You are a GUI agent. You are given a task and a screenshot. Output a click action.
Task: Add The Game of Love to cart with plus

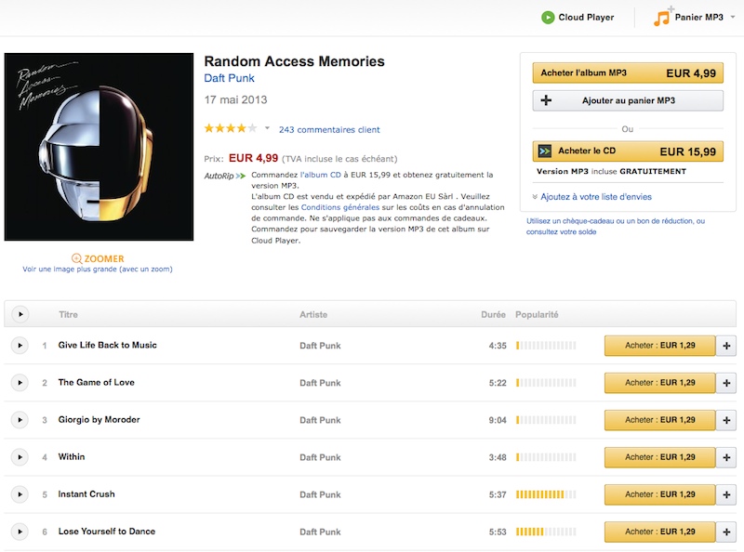(726, 383)
